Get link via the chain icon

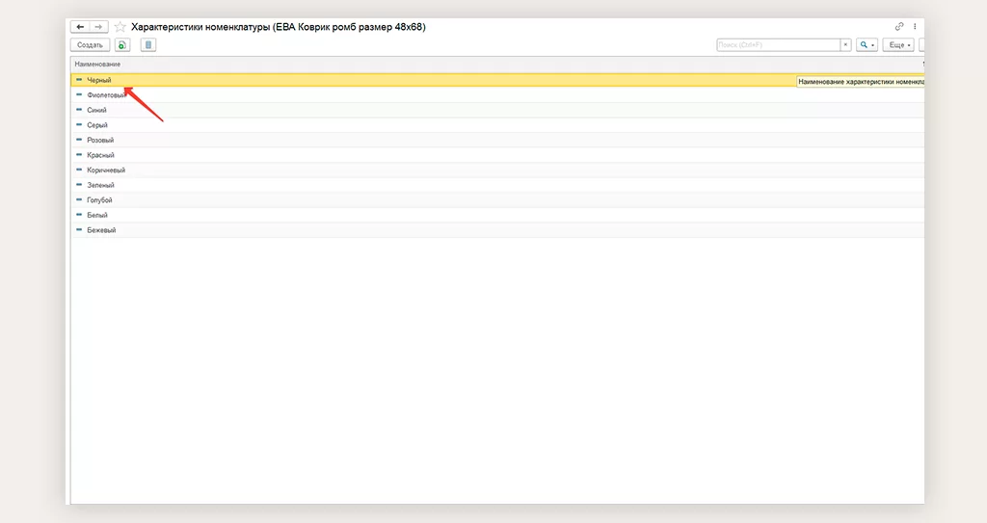[x=899, y=27]
